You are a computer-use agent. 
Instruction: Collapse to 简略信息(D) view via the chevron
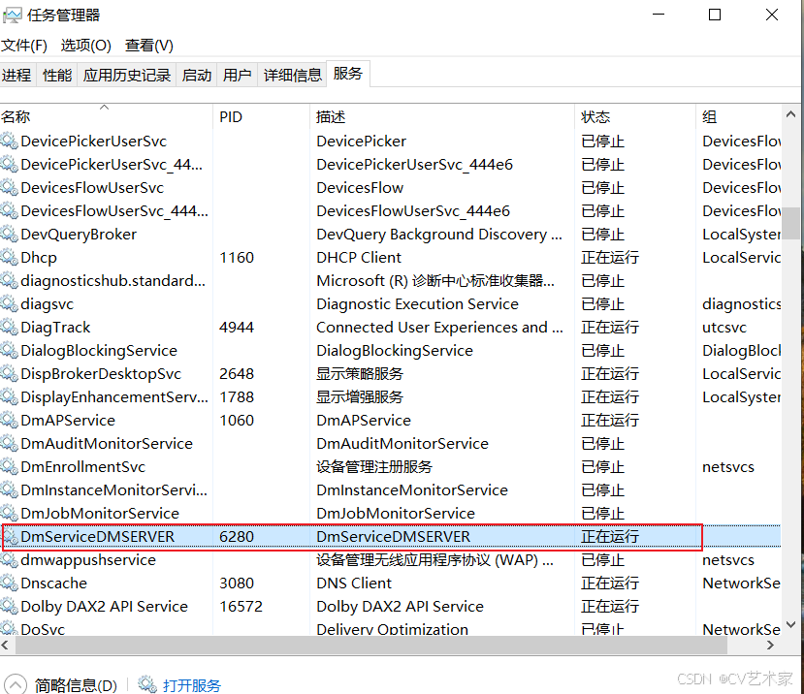(x=16, y=684)
